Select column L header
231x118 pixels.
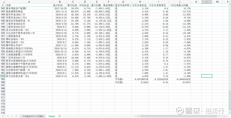(x=206, y=2)
